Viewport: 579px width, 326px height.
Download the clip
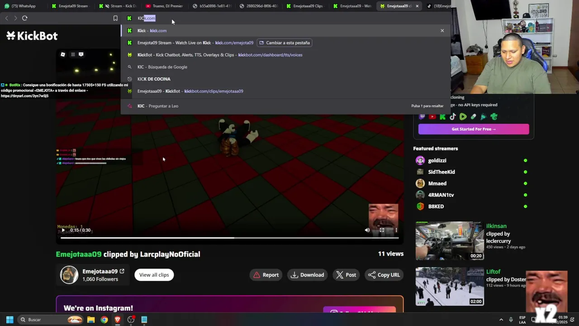[x=307, y=275]
